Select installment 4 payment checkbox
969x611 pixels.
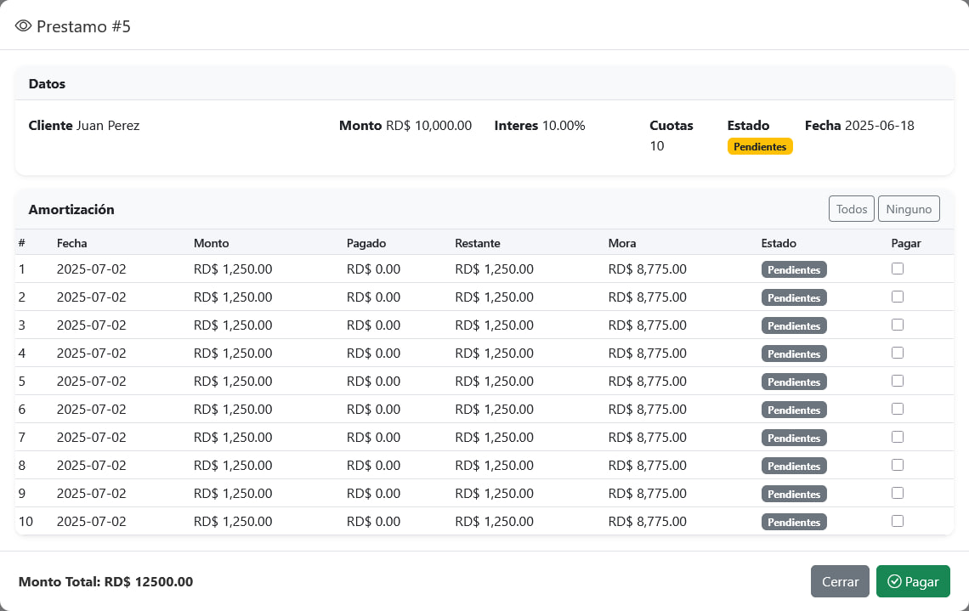tap(898, 353)
